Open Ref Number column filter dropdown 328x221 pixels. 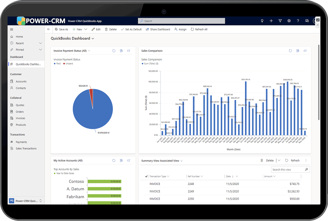202,176
